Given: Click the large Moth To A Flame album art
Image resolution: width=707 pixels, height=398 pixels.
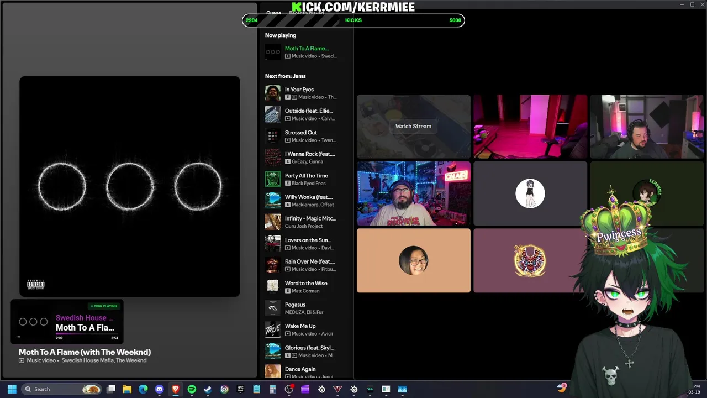Looking at the screenshot, I should point(130,187).
